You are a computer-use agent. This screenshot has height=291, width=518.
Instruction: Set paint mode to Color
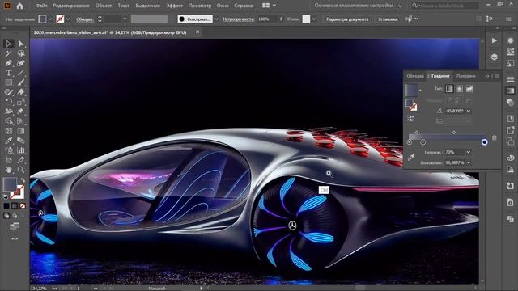(6, 206)
